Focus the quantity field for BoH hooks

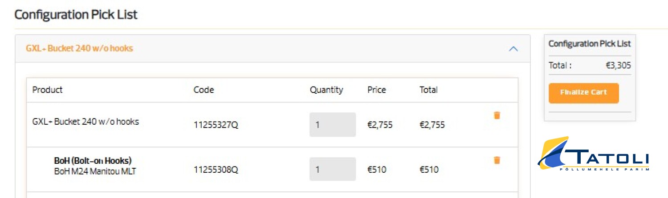coord(332,169)
